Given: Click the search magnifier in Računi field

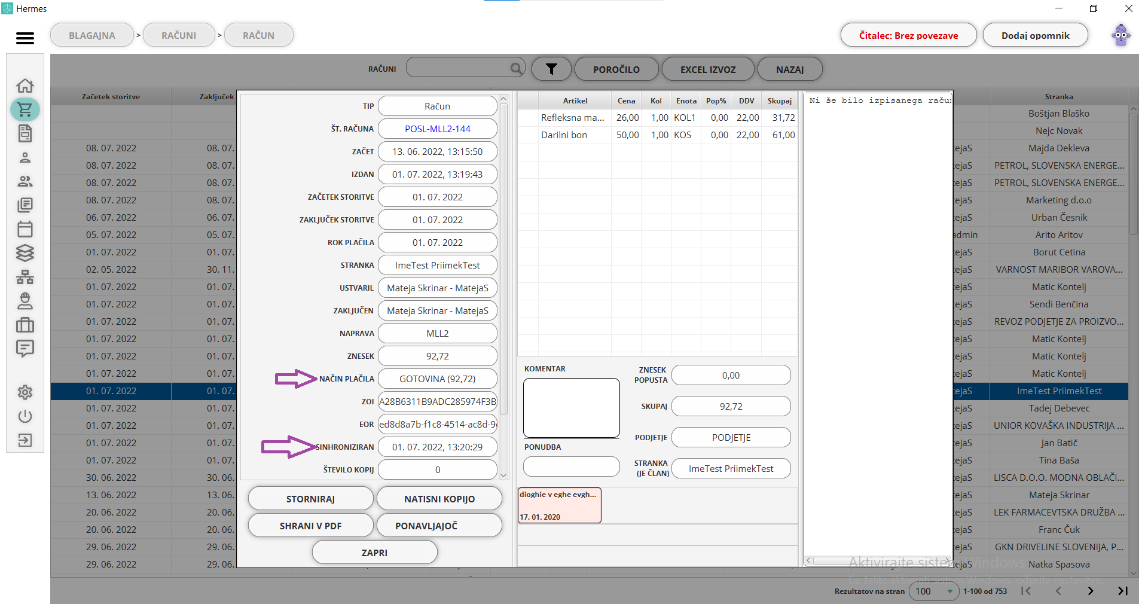Looking at the screenshot, I should tap(516, 68).
